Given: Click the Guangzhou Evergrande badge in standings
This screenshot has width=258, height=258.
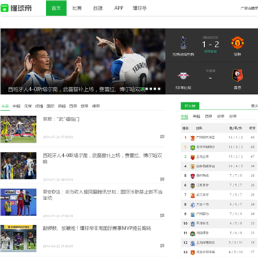Looking at the screenshot, I should click(x=193, y=138).
